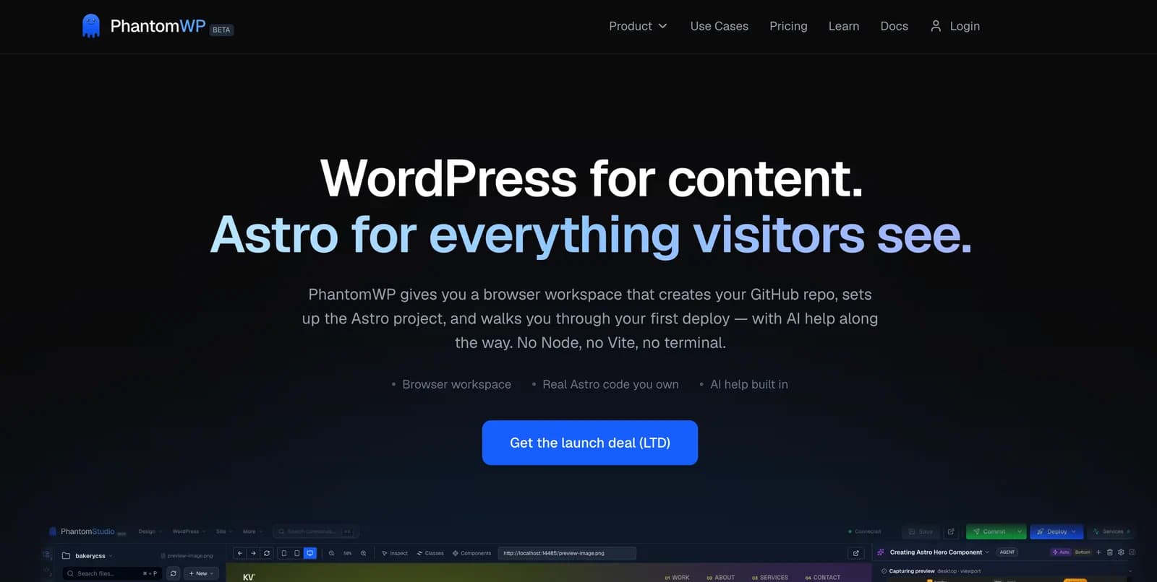Click the Search files input
This screenshot has height=582, width=1157.
111,573
